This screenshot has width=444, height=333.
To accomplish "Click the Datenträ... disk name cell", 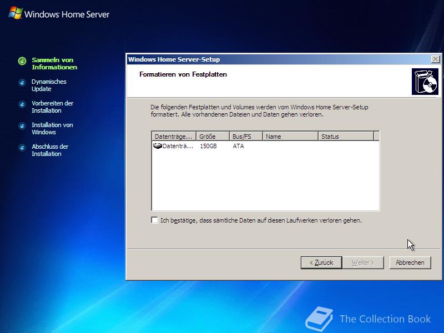I will (178, 146).
